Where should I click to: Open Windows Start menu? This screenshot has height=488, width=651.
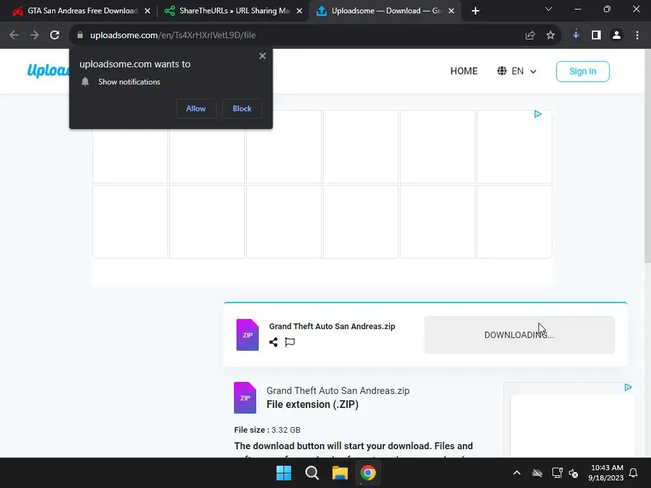pos(284,473)
